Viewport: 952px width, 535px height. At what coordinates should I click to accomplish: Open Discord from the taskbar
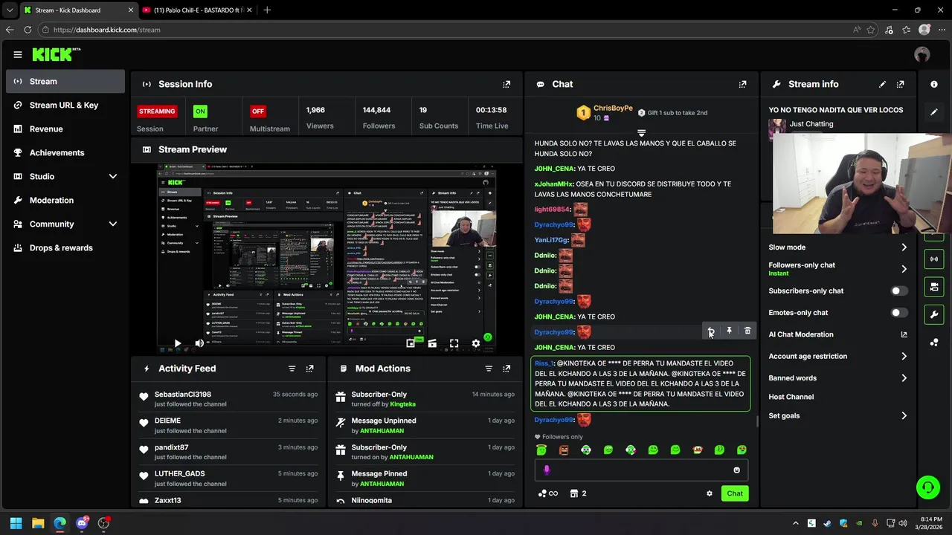click(82, 523)
